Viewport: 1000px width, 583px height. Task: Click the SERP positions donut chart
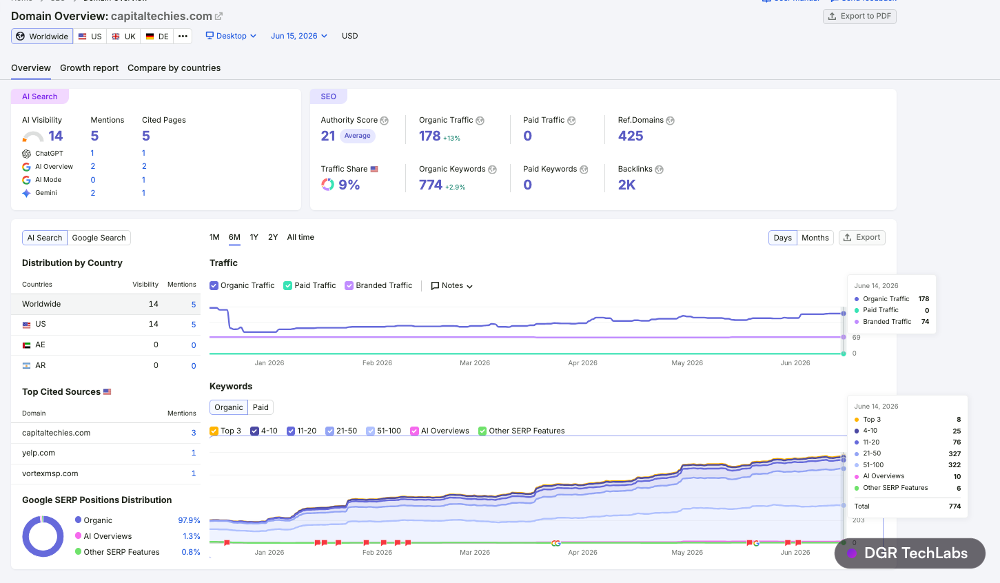(43, 536)
